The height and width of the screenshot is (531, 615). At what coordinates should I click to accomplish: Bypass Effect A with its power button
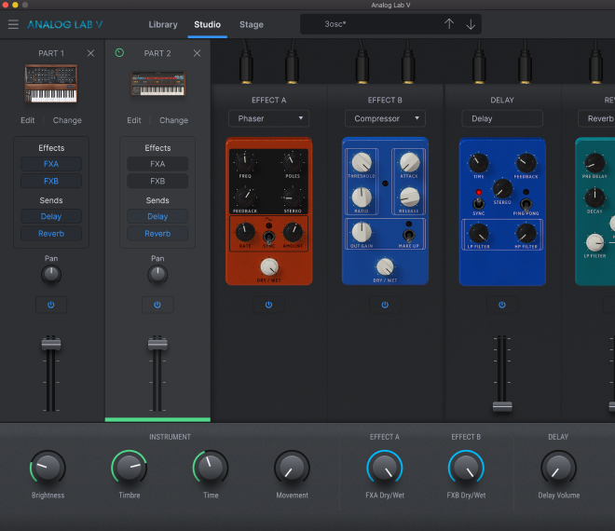[268, 305]
